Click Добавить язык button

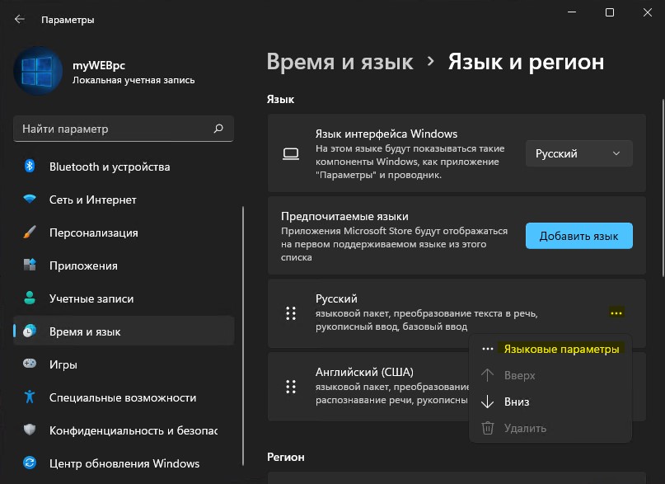click(579, 236)
